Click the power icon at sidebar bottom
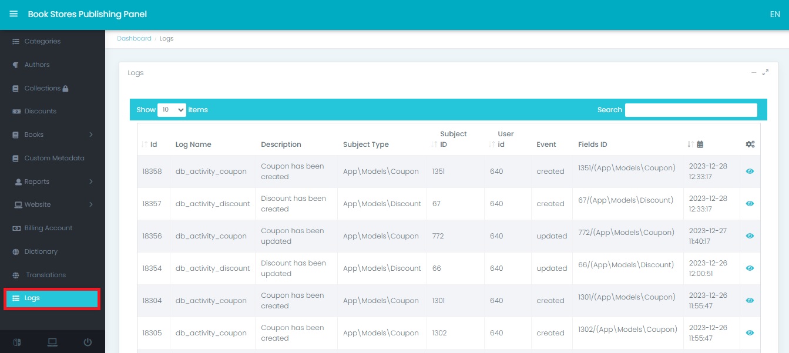Image resolution: width=789 pixels, height=353 pixels. coord(88,342)
